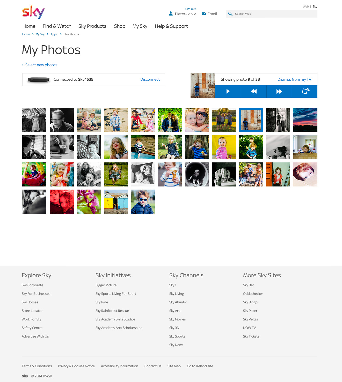Open the Apps breadcrumb link
Viewport: 342px width, 382px height.
coord(54,34)
